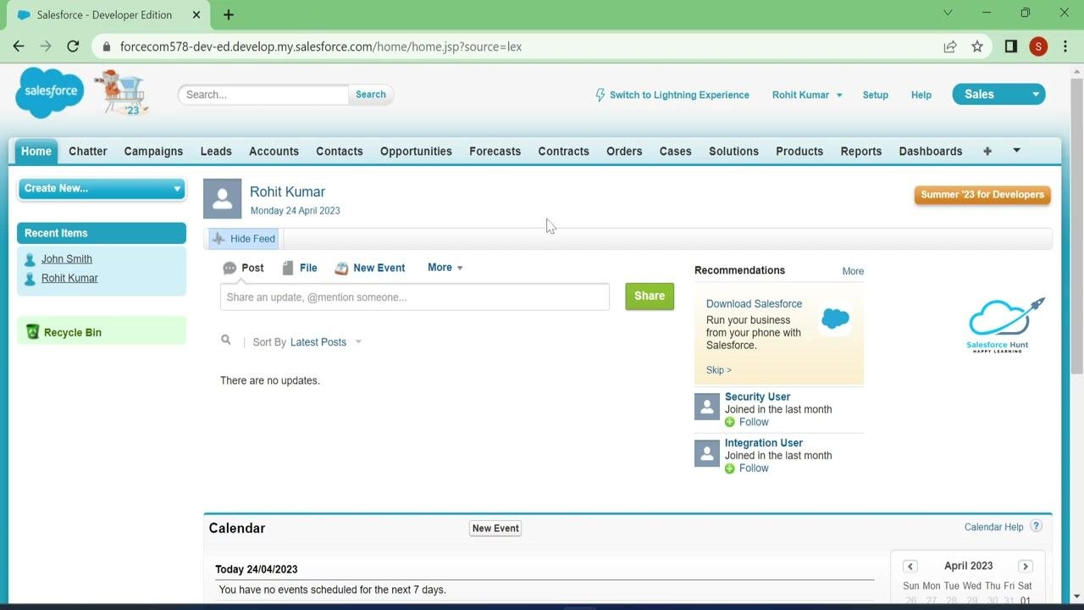Switch to the Opportunities tab

coord(416,151)
